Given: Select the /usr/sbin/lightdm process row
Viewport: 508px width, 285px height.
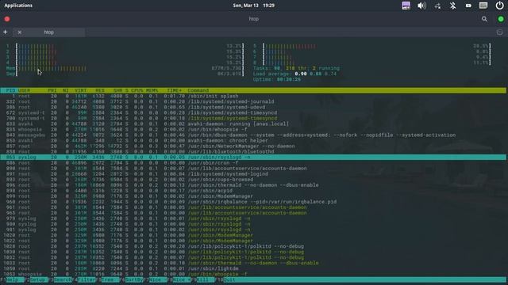Looking at the screenshot, I should pyautogui.click(x=253, y=268).
